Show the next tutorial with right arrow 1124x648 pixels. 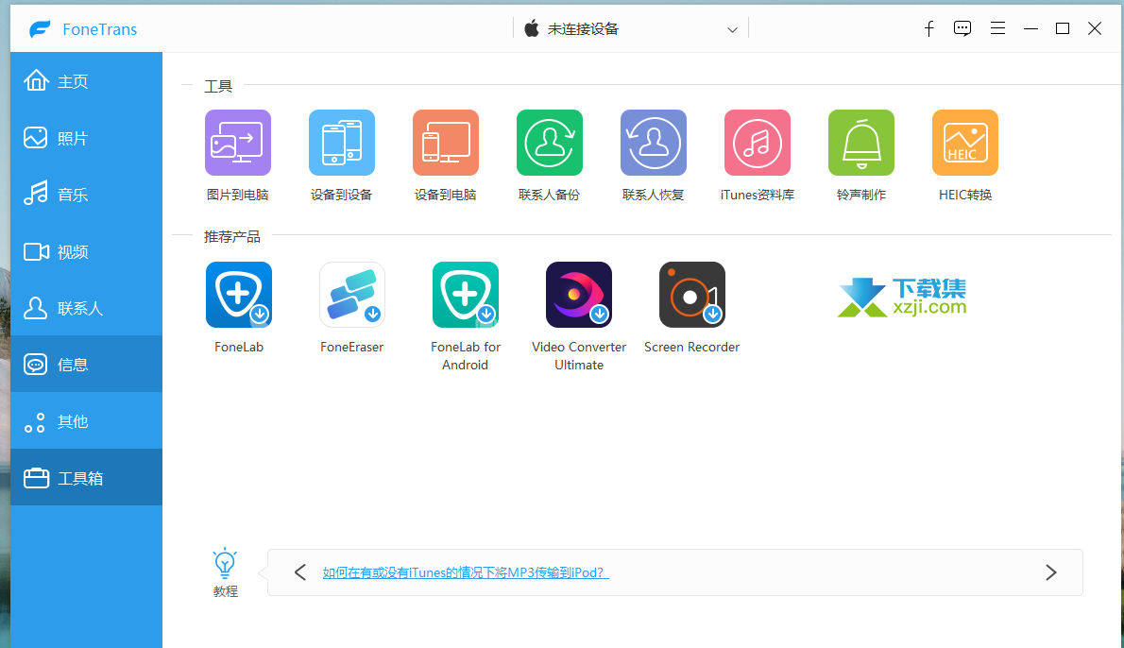click(1051, 572)
